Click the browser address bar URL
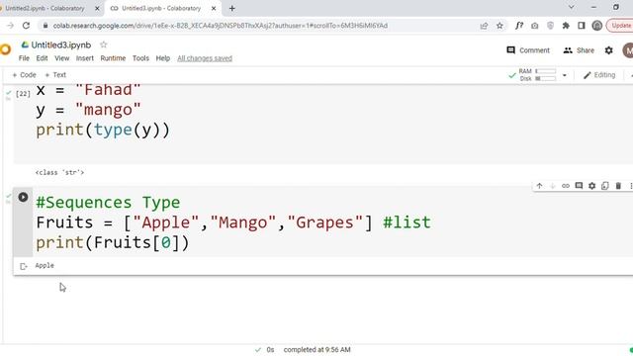Viewport: 633px width, 356px height. pos(221,26)
